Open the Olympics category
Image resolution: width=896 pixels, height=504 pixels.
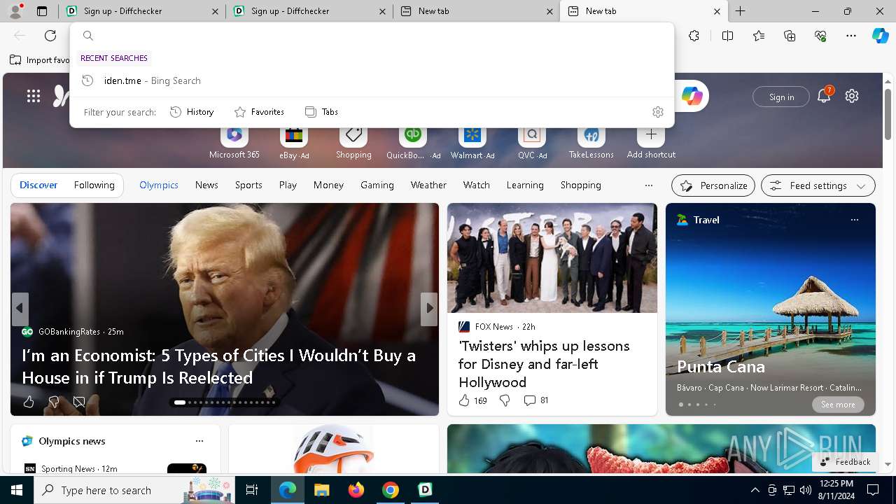[159, 185]
